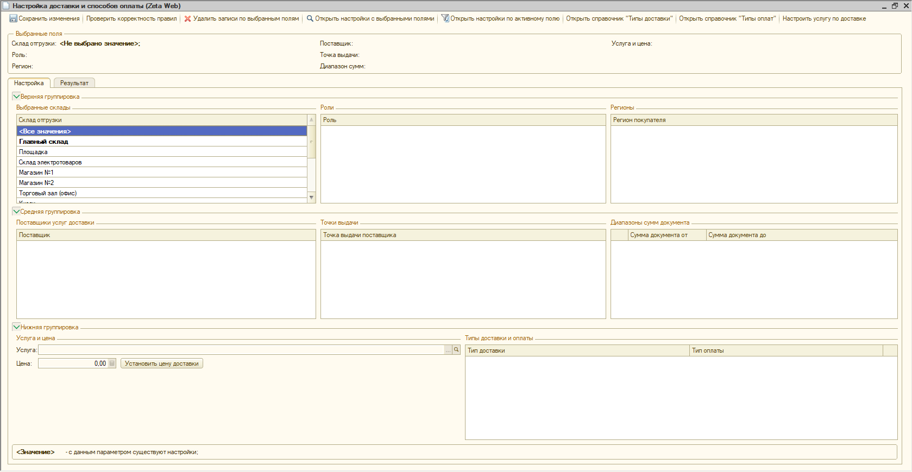The width and height of the screenshot is (912, 472).
Task: Pick the Магазин №1 row
Action: coord(162,173)
